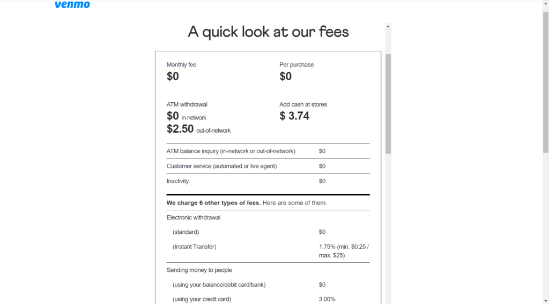This screenshot has height=304, width=549.
Task: Click the inner fee panel scrollbar thumb
Action: point(388,104)
